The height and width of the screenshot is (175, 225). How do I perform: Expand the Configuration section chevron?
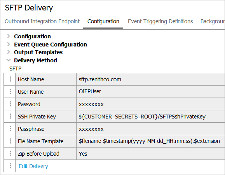coord(9,36)
